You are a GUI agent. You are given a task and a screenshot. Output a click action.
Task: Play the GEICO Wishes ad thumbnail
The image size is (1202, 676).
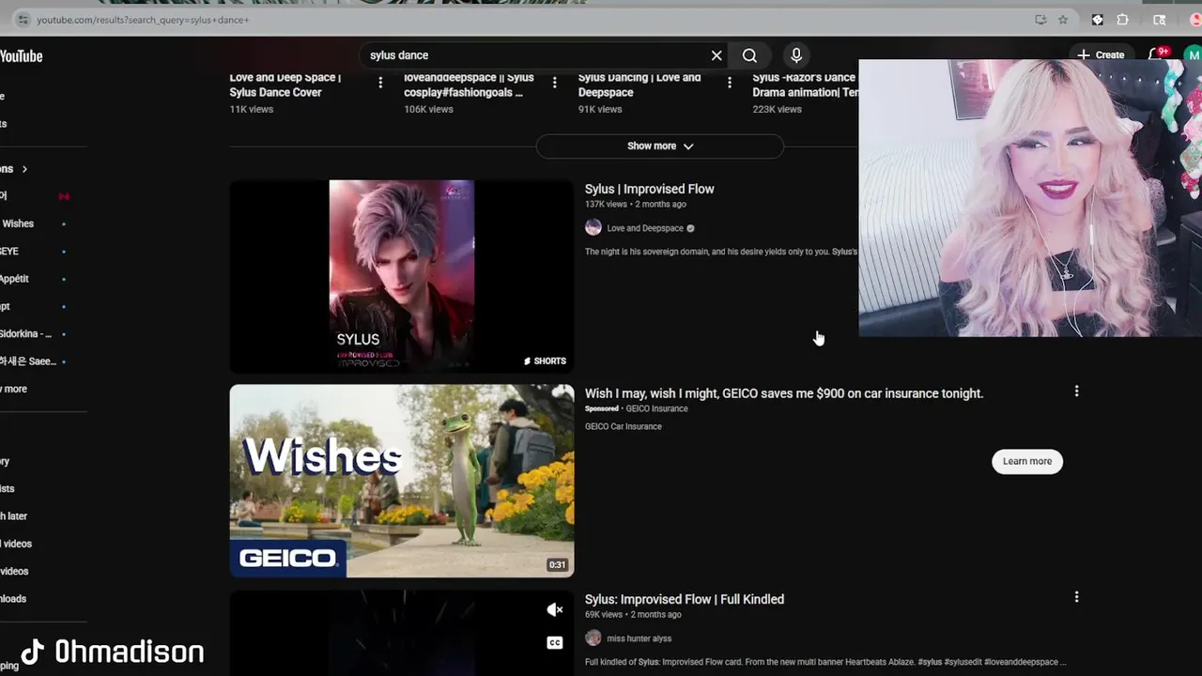point(402,481)
